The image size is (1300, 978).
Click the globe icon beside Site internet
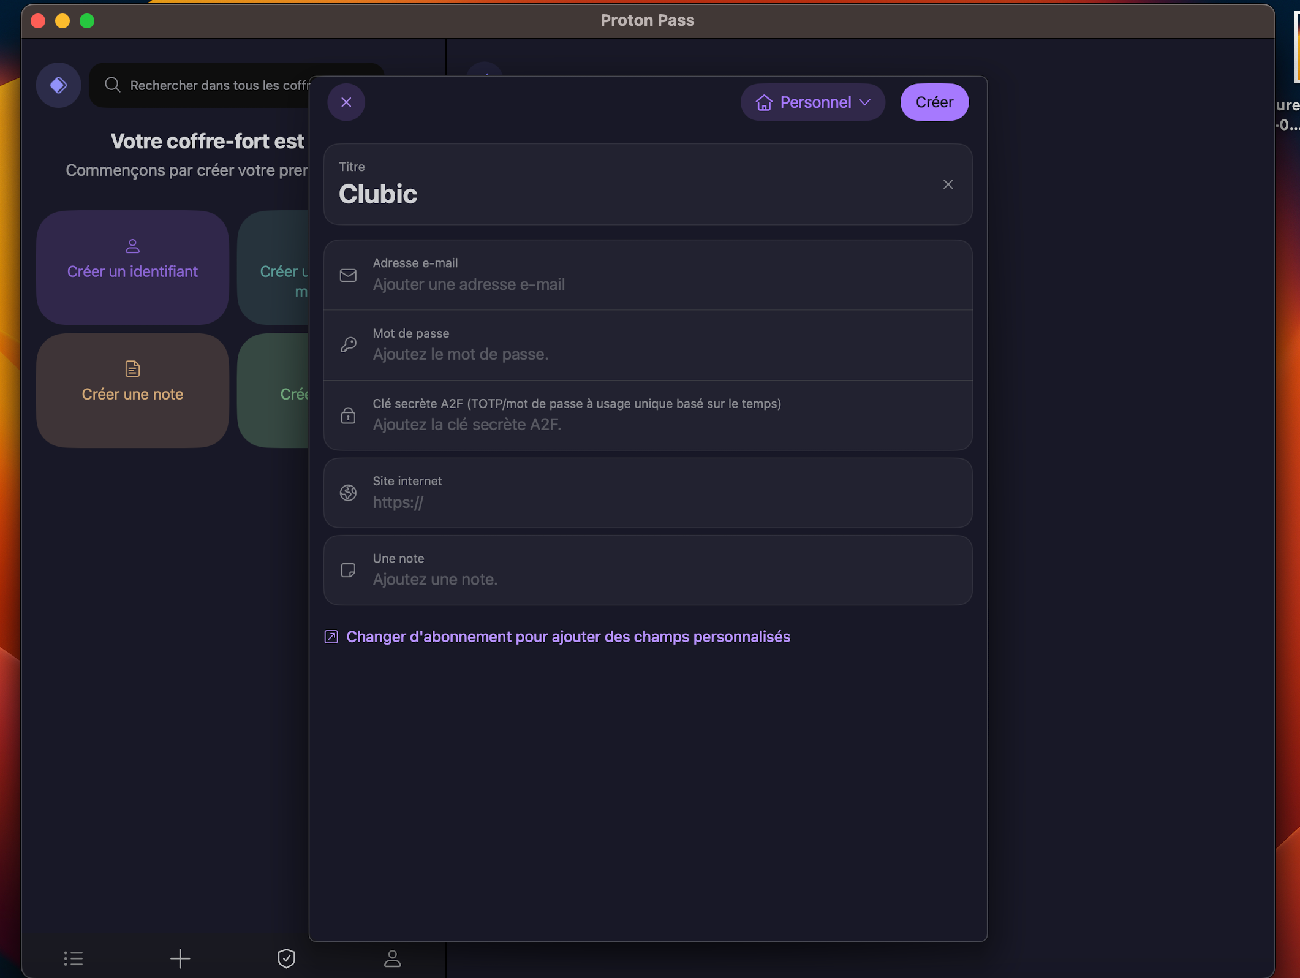348,493
